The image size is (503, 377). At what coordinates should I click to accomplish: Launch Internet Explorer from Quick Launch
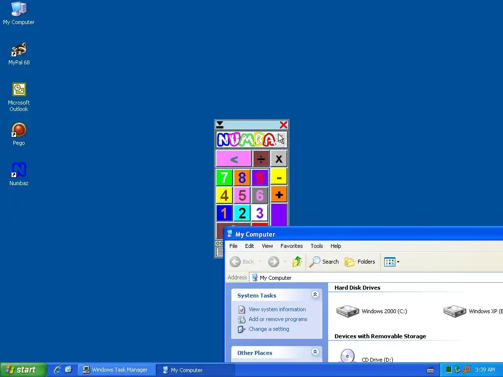(x=57, y=370)
